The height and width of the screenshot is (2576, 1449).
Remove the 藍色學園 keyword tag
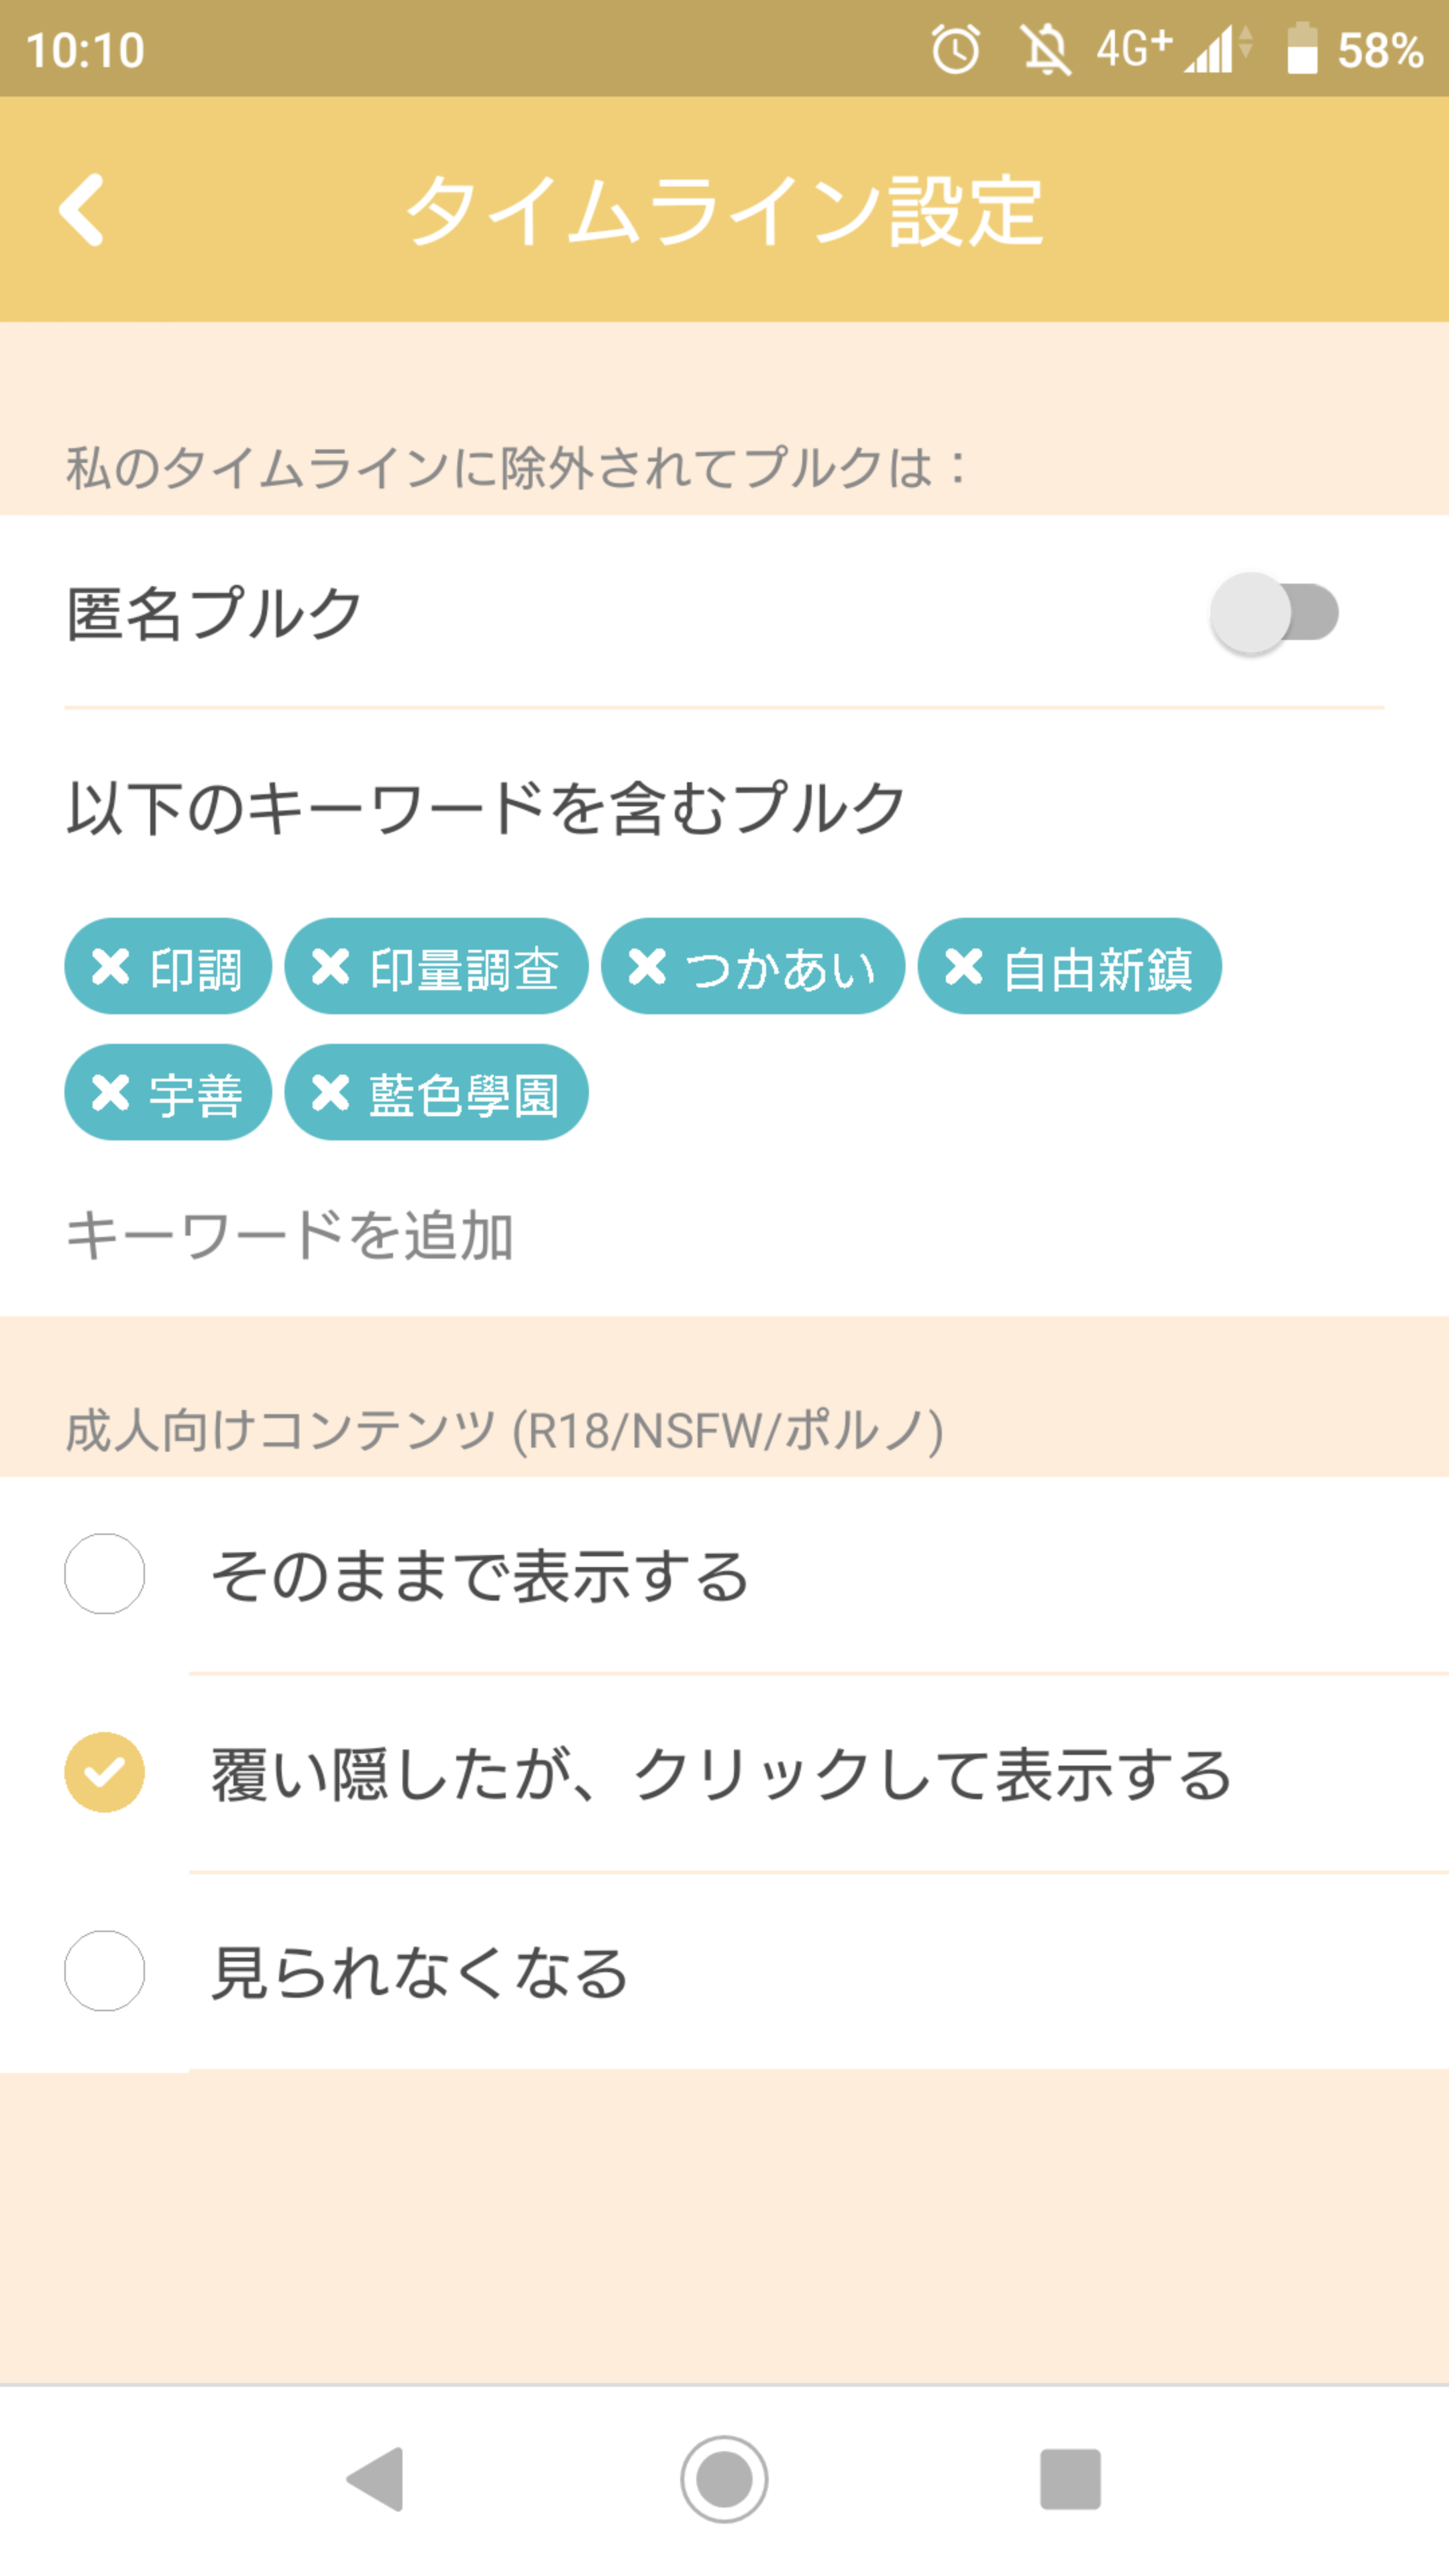click(x=330, y=1092)
